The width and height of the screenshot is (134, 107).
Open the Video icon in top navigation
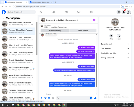pyautogui.click(x=66, y=12)
